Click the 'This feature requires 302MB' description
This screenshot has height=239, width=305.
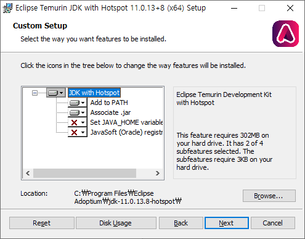[x=224, y=151]
